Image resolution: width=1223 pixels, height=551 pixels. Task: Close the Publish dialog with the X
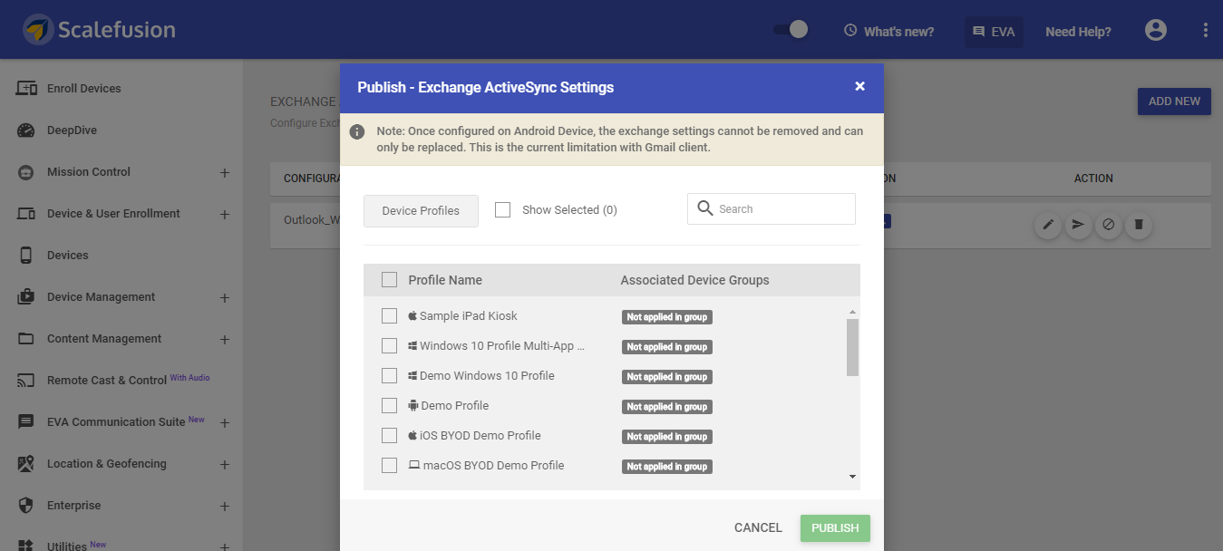[x=859, y=86]
